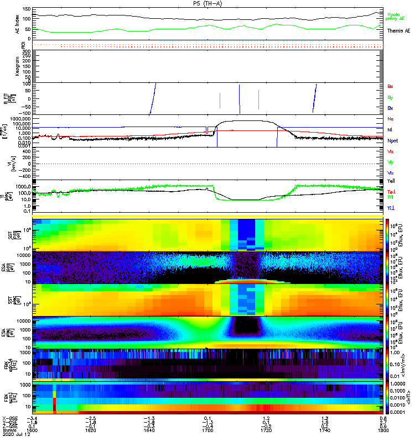
Task: Click the "150" tick on AE Index axis
Action: click(26, 9)
